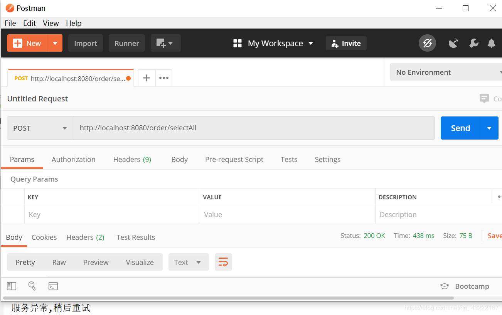Minimize the Postman window

(x=439, y=8)
